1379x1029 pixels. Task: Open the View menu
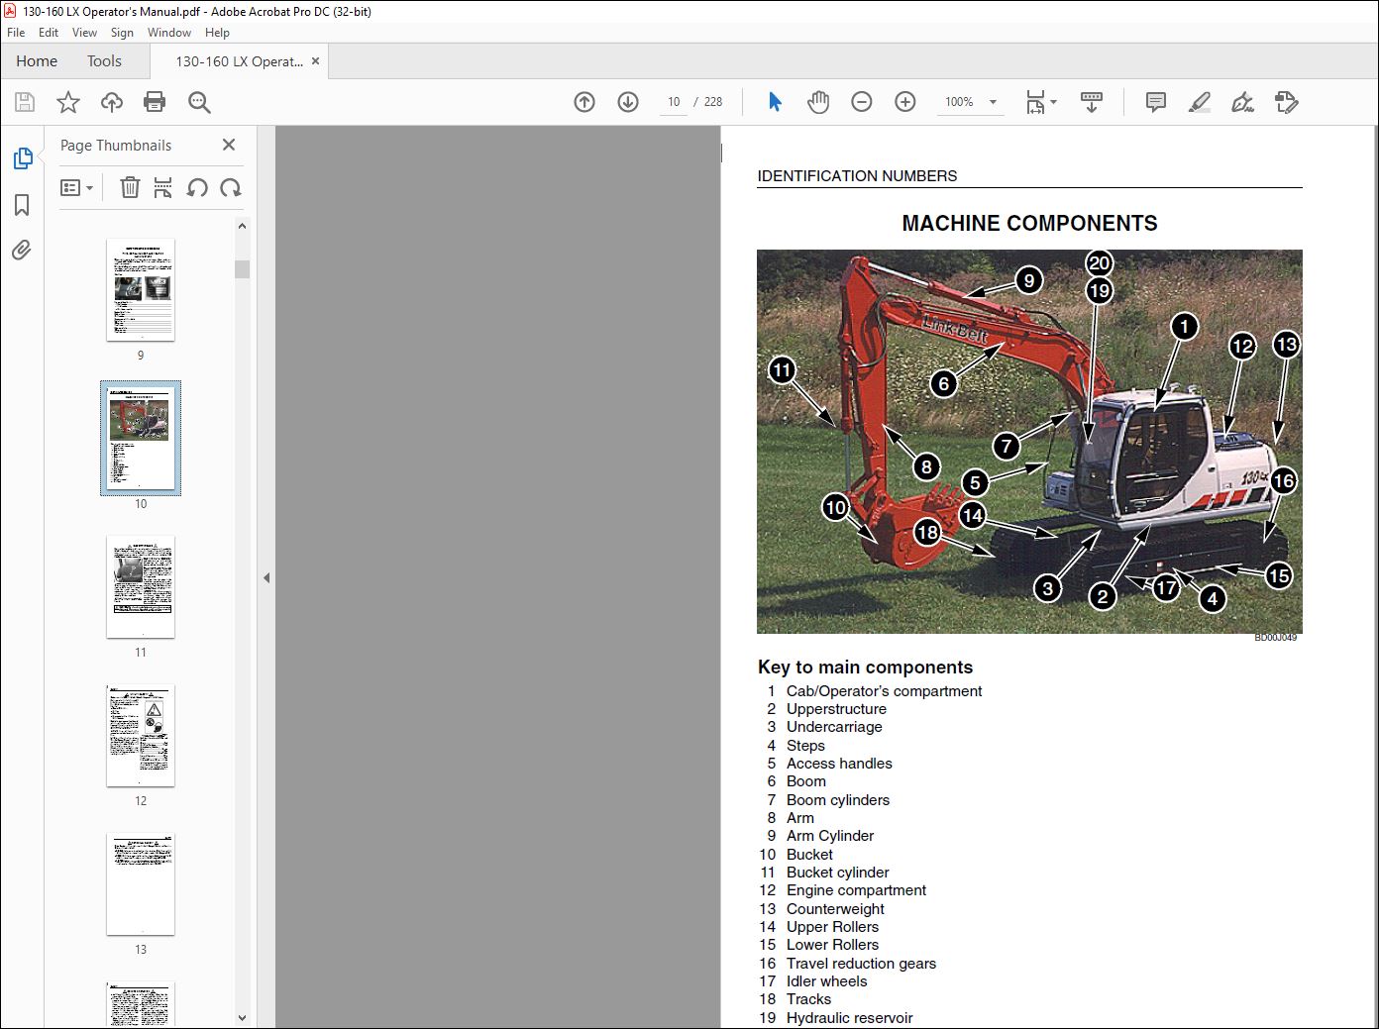click(x=84, y=33)
